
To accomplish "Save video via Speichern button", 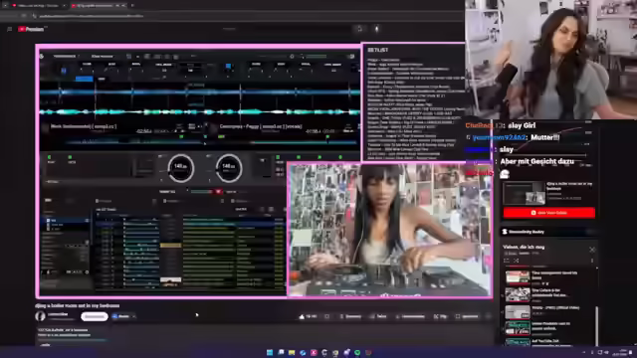I will pos(467,316).
